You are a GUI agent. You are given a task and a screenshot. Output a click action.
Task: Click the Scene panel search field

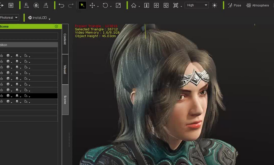pyautogui.click(x=29, y=36)
